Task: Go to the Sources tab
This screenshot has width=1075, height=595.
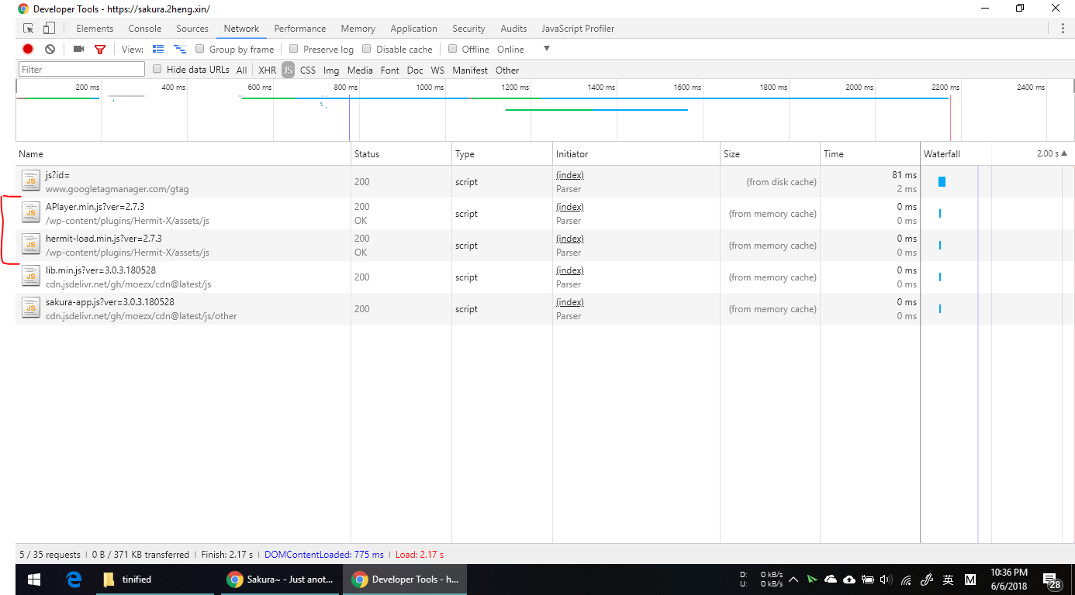Action: click(x=192, y=29)
